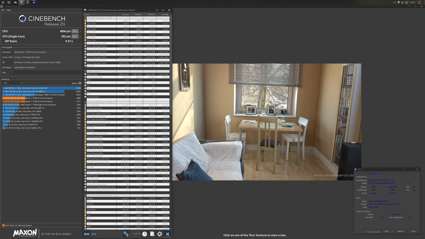
Task: Start HWiNFO logging with the sheet-plus icon
Action: point(152,234)
